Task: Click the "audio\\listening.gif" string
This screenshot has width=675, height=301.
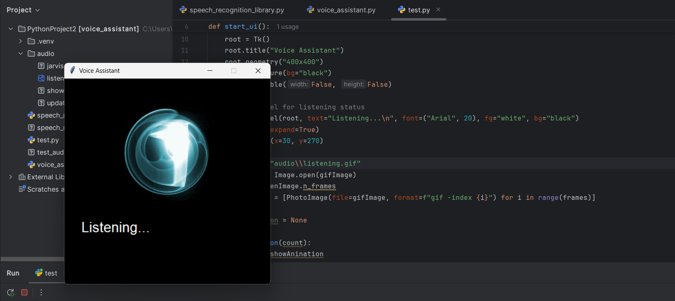Action: [x=315, y=164]
